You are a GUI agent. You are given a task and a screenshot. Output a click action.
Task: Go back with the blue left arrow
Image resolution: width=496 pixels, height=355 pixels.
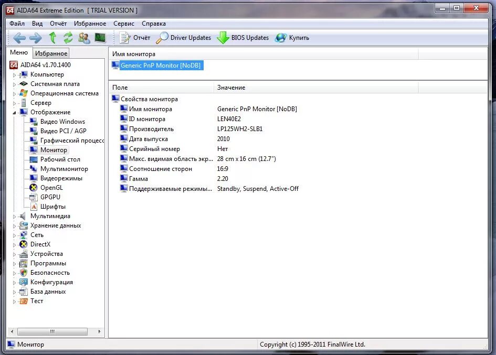pos(19,38)
